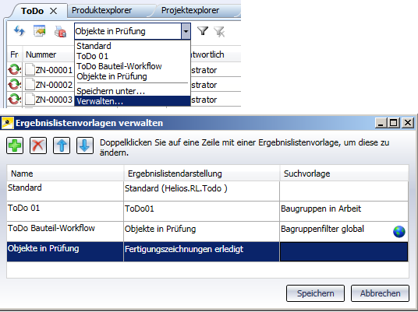Minimize the Ergebnislistenvorlagen verwalten dialog
Image resolution: width=418 pixels, height=312 pixels.
pos(381,123)
